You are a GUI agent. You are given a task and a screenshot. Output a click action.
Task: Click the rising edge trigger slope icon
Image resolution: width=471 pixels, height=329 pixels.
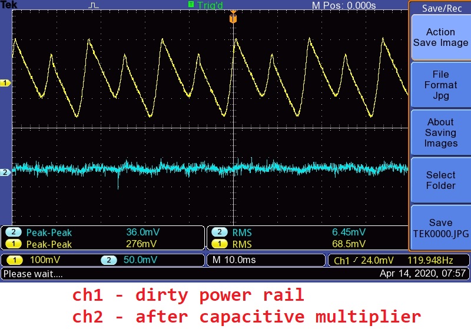point(356,260)
